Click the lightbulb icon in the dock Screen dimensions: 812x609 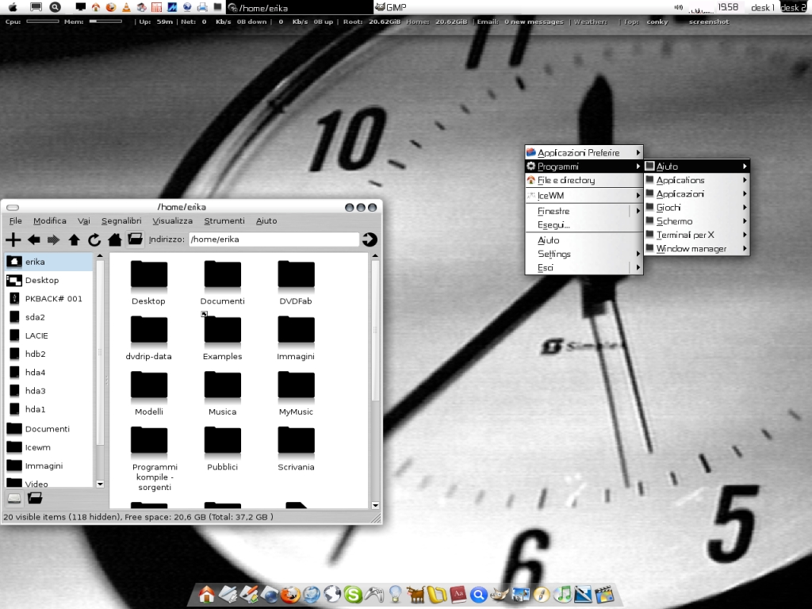coord(395,594)
